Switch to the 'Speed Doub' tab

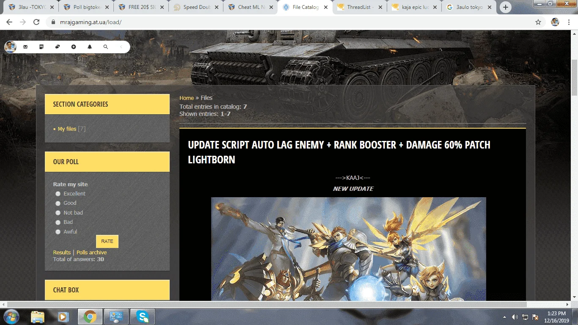click(x=195, y=7)
